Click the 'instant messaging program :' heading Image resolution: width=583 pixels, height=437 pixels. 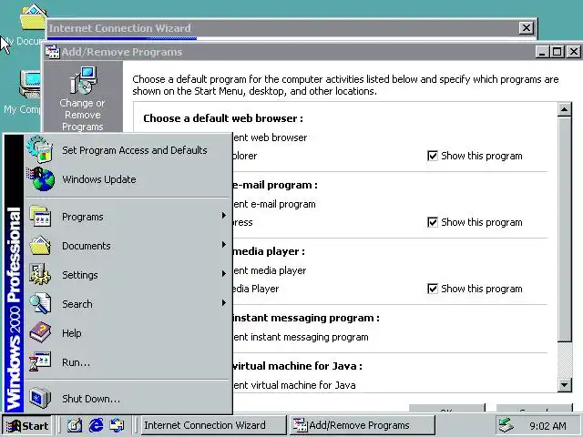(306, 318)
